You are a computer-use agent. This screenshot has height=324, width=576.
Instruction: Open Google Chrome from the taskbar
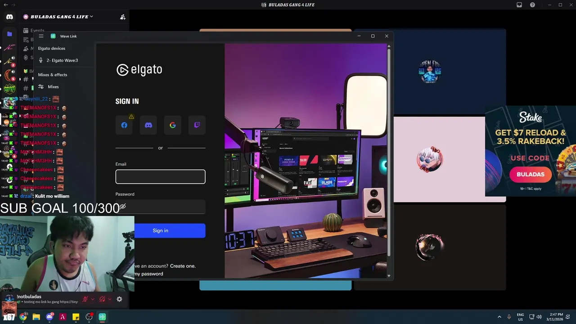[x=23, y=317]
